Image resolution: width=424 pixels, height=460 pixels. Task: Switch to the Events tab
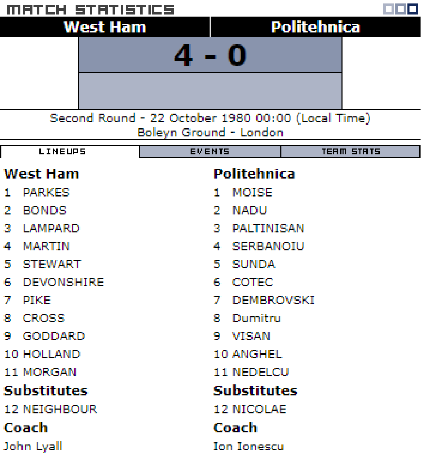(x=210, y=152)
